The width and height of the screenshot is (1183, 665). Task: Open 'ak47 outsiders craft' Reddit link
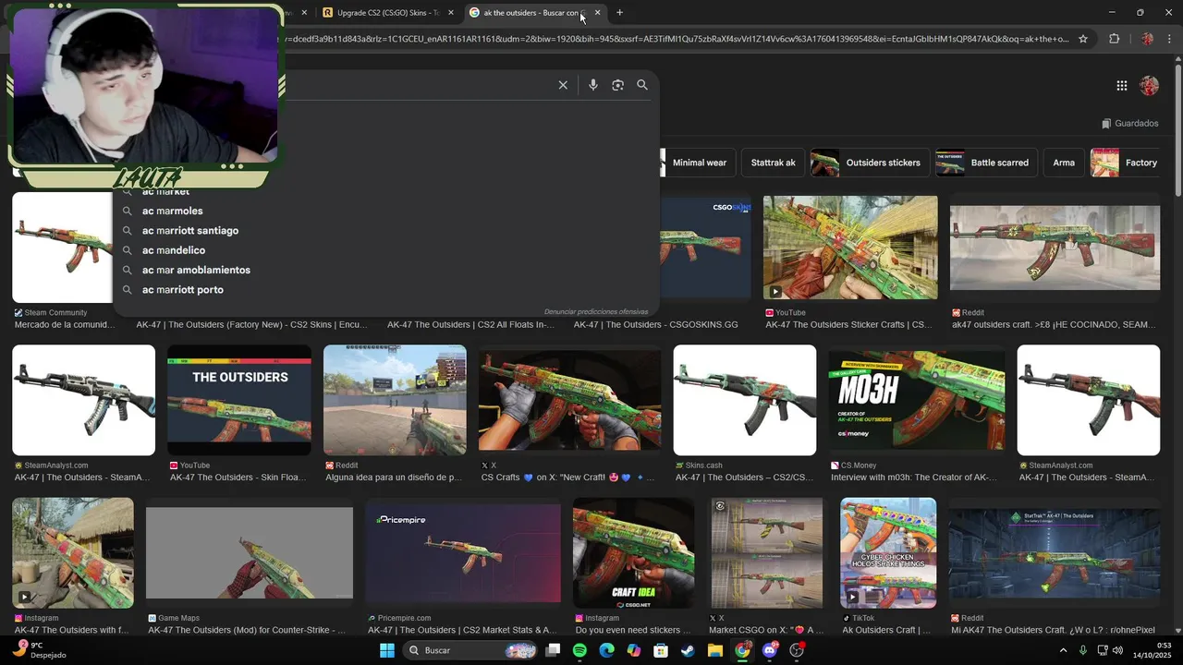click(1055, 325)
